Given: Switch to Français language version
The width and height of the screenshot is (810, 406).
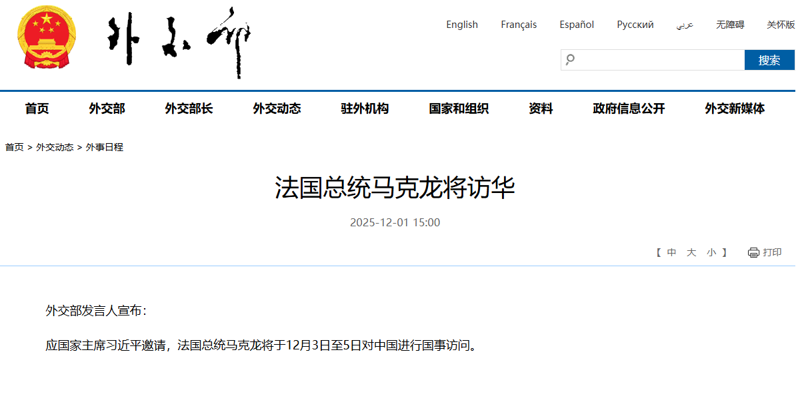Looking at the screenshot, I should tap(519, 25).
